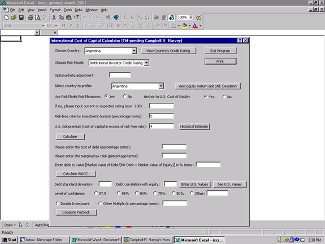Image resolution: width=325 pixels, height=244 pixels.
Task: Click the Office Assistant help icon
Action: (x=198, y=18)
